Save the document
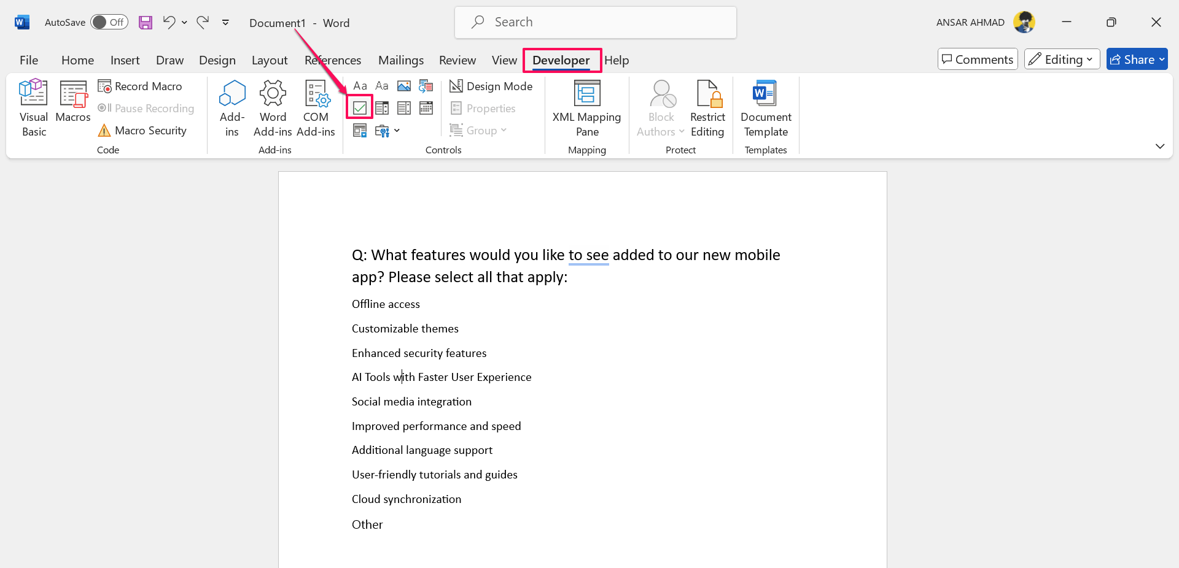Image resolution: width=1179 pixels, height=568 pixels. click(x=146, y=23)
